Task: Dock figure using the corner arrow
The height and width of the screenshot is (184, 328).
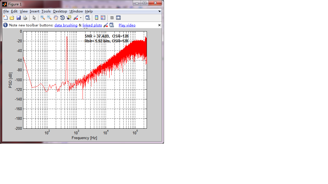Action: point(159,11)
